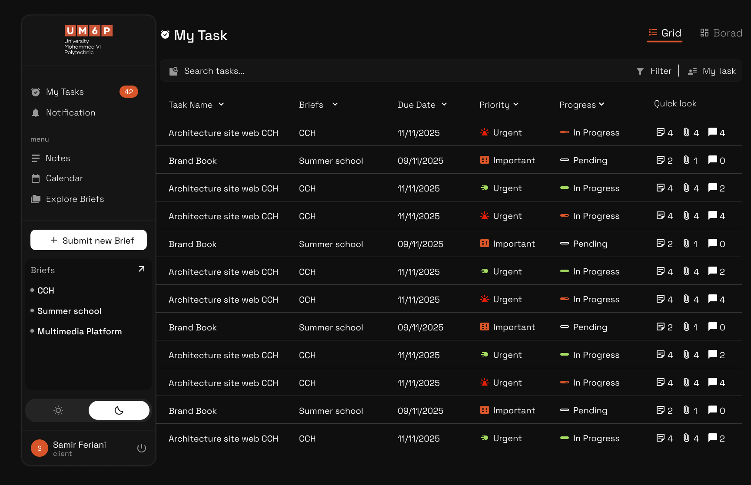Click the paperclip icon in fifth row
751x485 pixels.
coord(686,243)
